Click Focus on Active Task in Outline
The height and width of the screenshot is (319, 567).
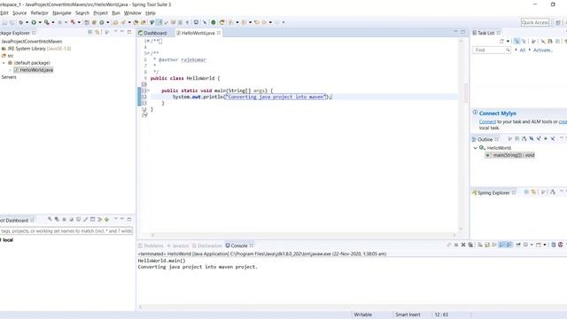tap(510, 139)
